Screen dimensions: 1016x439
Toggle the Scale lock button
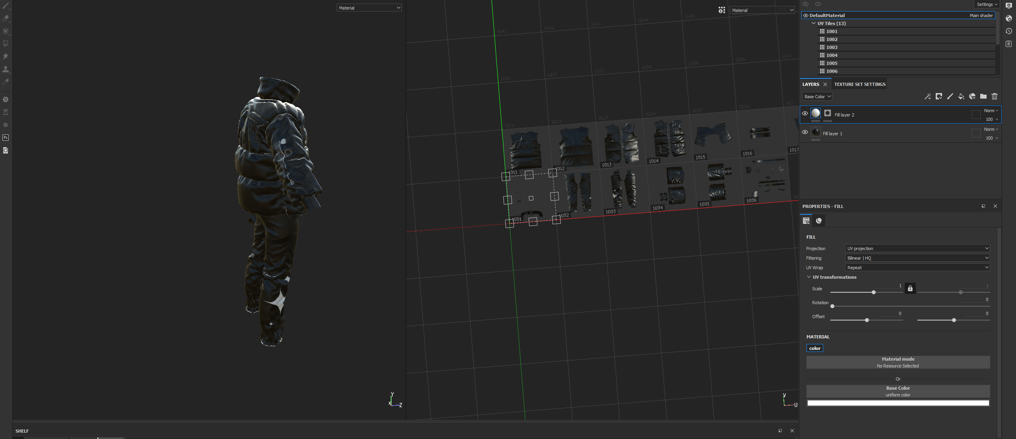point(910,288)
